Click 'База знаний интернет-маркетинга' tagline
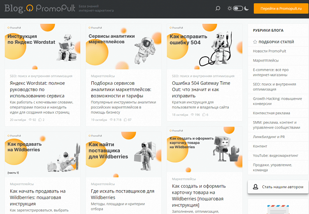This screenshot has width=309, height=214. [x=96, y=8]
